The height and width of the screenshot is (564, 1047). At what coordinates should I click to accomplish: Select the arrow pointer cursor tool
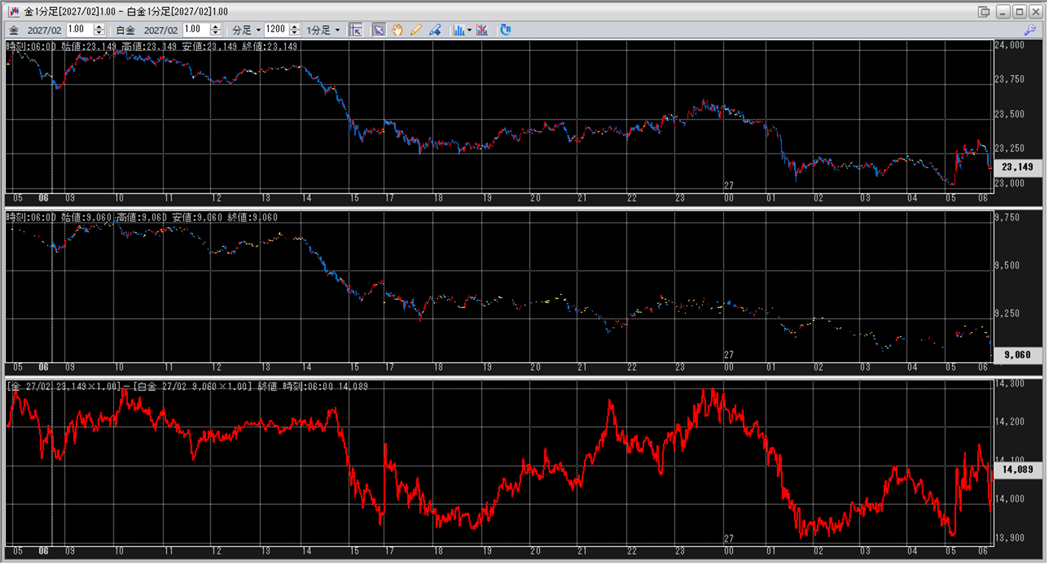378,30
